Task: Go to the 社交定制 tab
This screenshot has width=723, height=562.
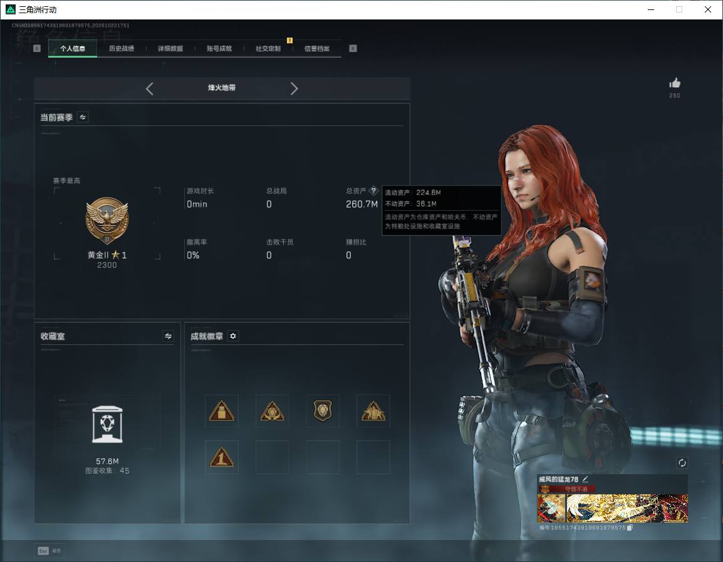Action: click(x=268, y=48)
